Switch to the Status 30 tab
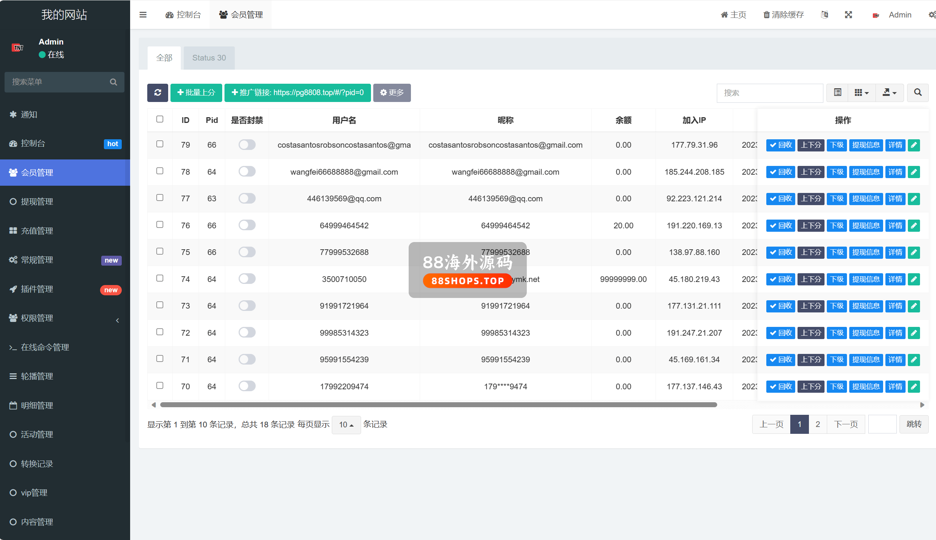Viewport: 936px width, 540px height. pyautogui.click(x=209, y=58)
